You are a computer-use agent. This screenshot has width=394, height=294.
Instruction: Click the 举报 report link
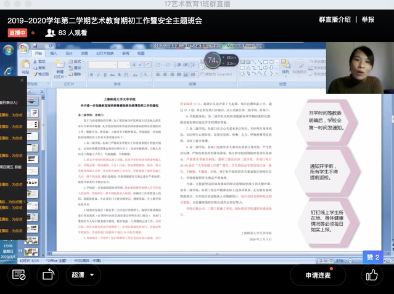point(367,19)
